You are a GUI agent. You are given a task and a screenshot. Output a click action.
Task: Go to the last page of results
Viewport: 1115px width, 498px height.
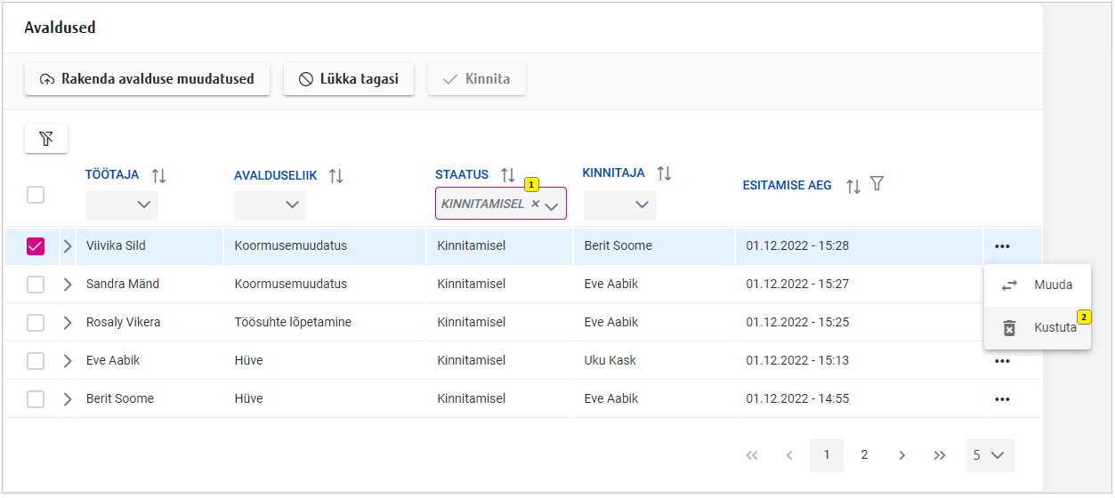click(x=939, y=455)
